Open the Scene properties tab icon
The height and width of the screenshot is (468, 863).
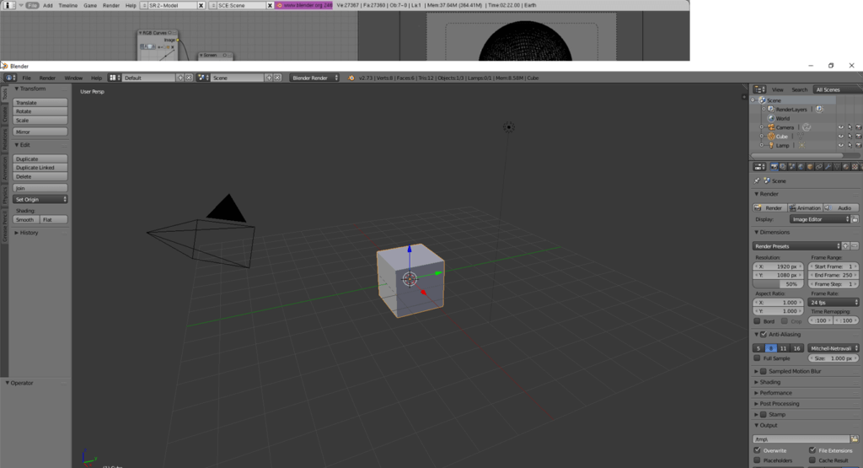pyautogui.click(x=792, y=167)
